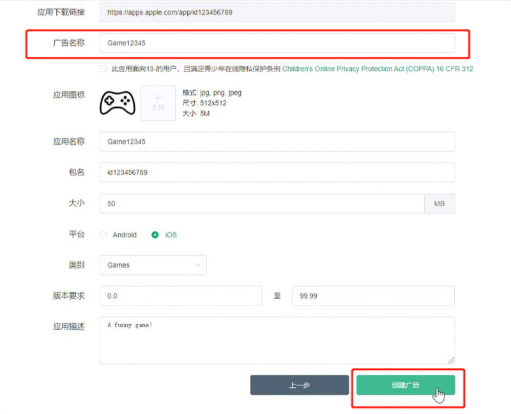Grab the description textarea resize handle

click(451, 360)
